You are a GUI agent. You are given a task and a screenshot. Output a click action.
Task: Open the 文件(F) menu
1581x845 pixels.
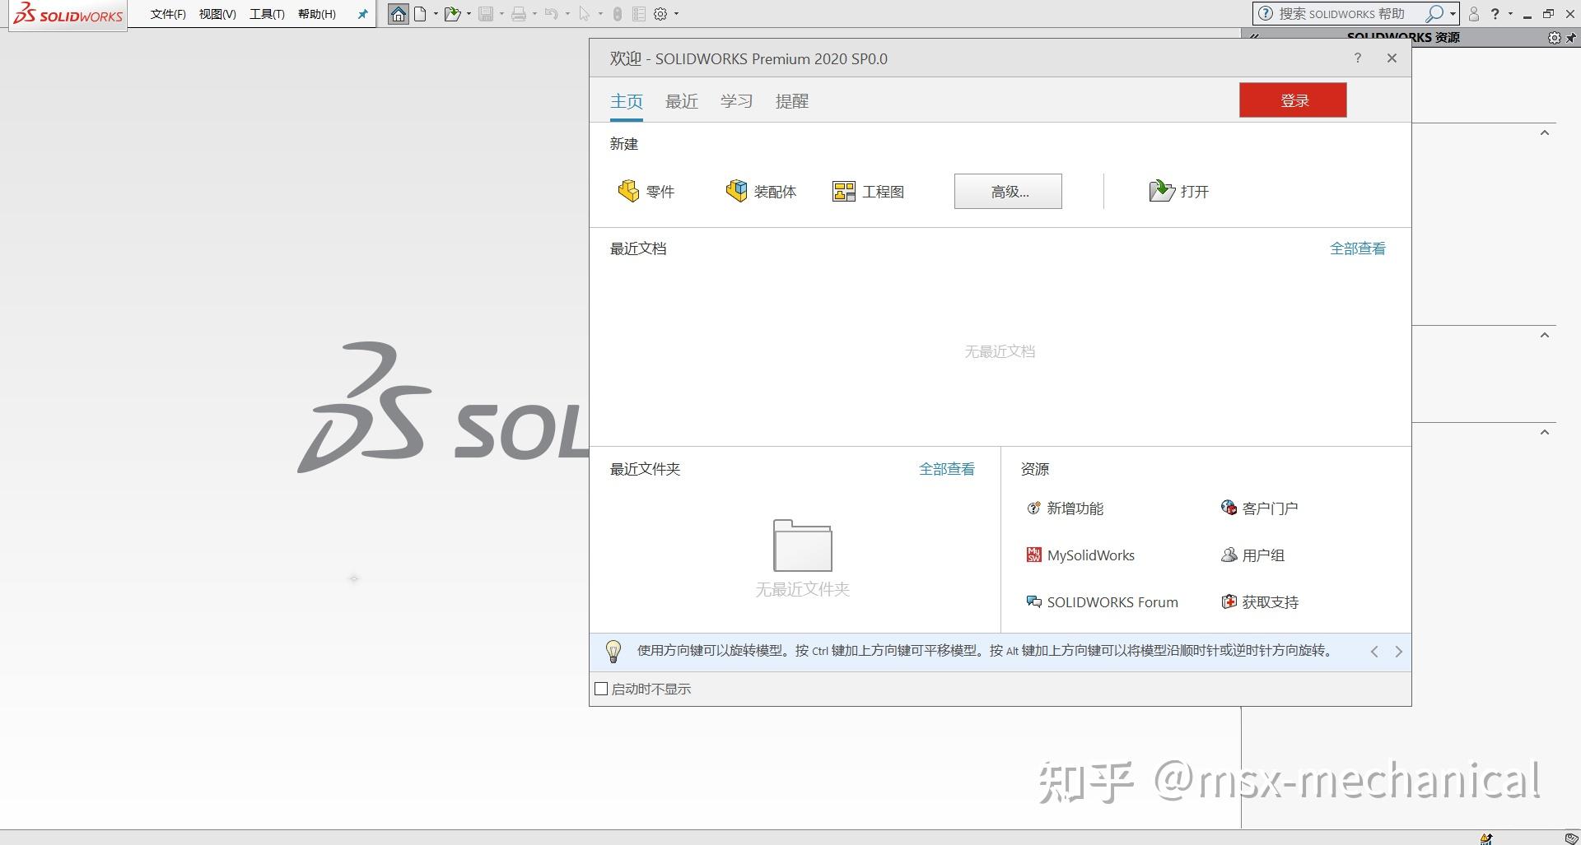pos(168,14)
